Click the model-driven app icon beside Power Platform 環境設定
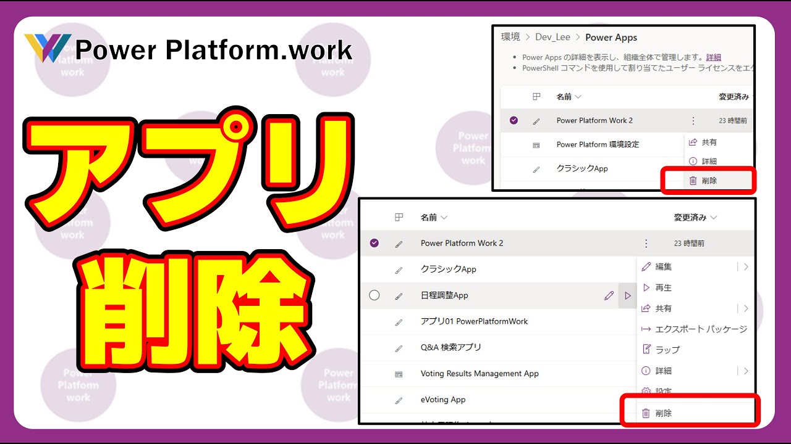 pos(536,145)
